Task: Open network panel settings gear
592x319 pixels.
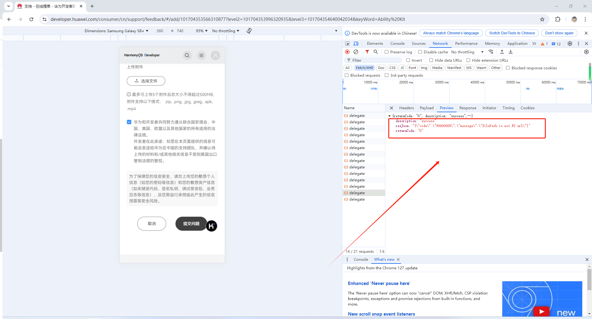Action: point(586,52)
